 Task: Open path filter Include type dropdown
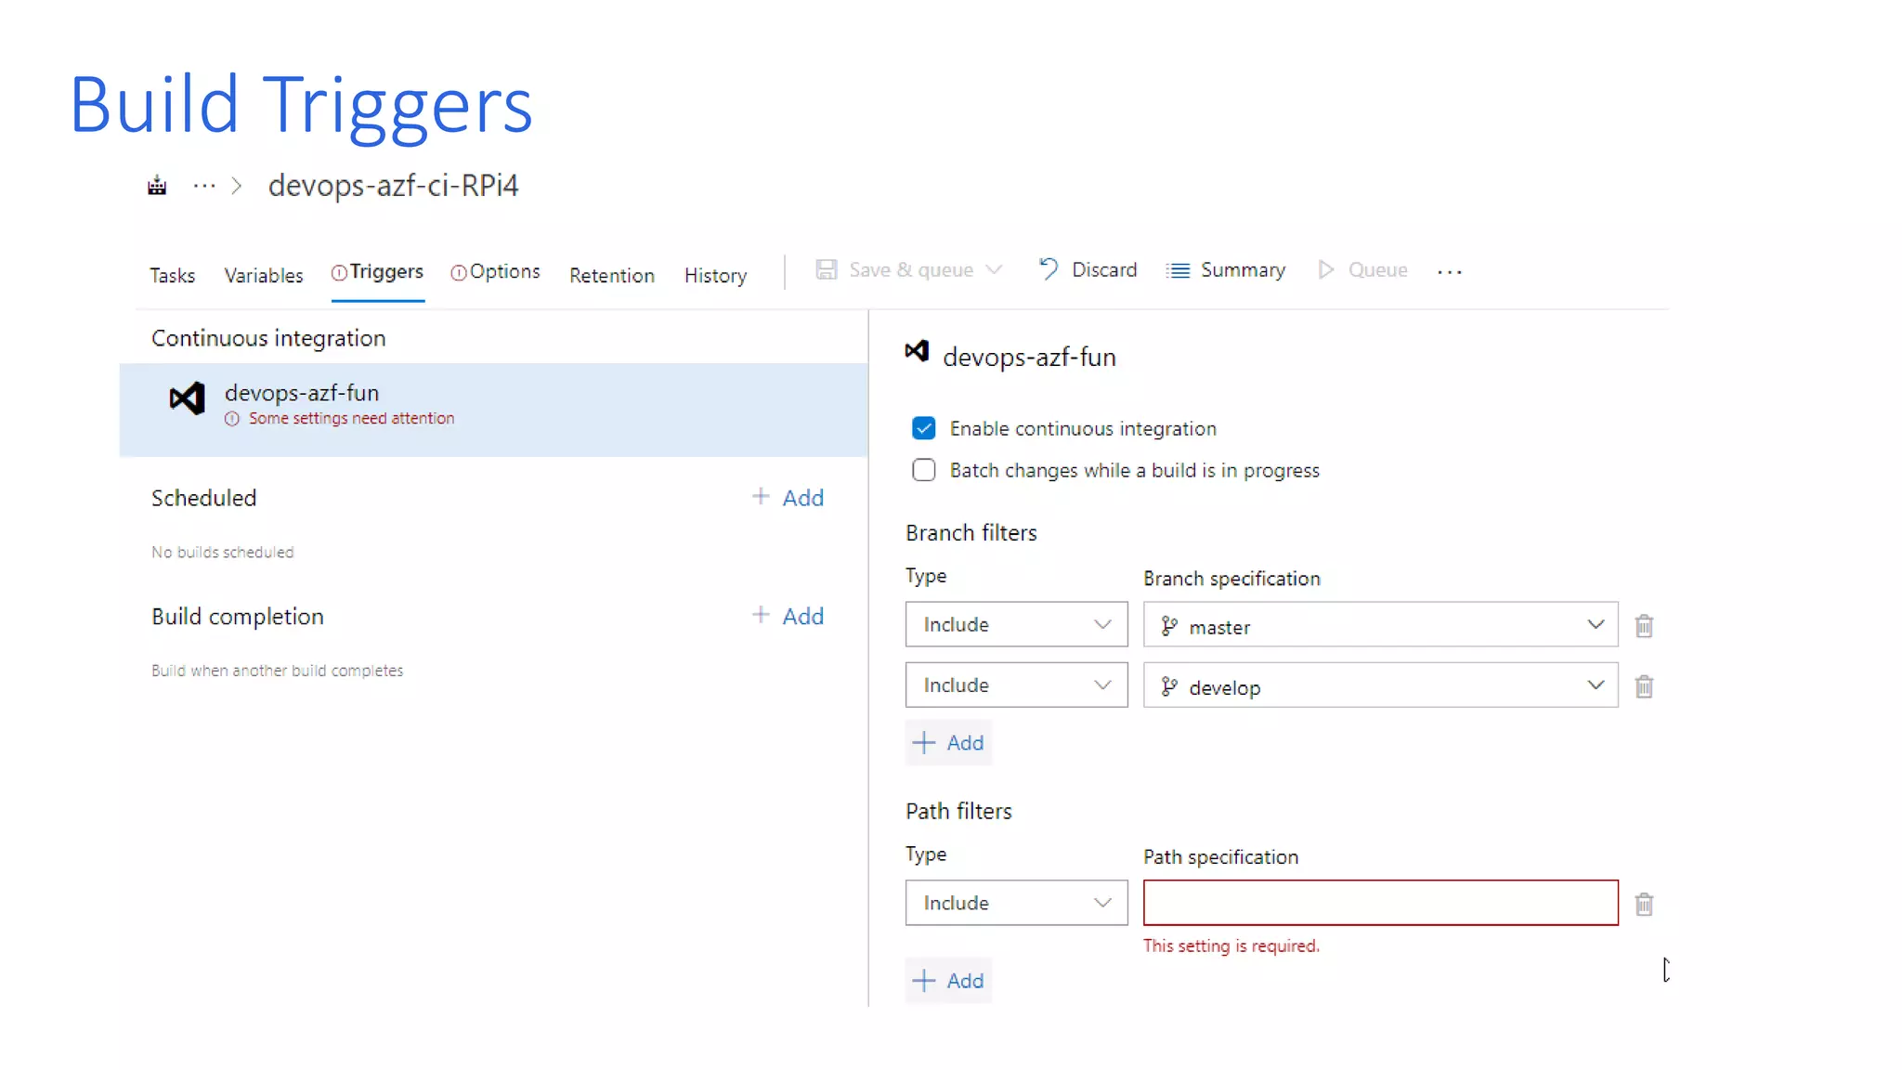coord(1016,903)
